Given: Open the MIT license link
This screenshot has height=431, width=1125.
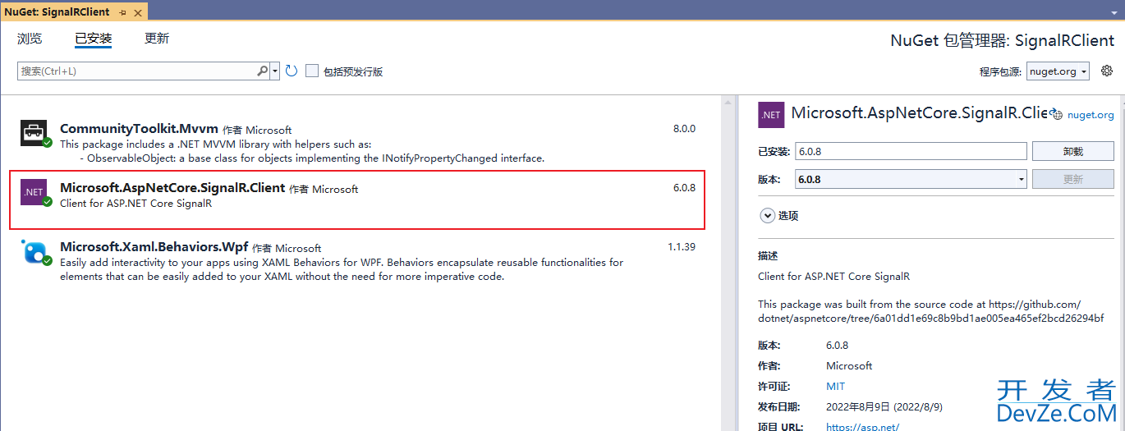Looking at the screenshot, I should [835, 386].
